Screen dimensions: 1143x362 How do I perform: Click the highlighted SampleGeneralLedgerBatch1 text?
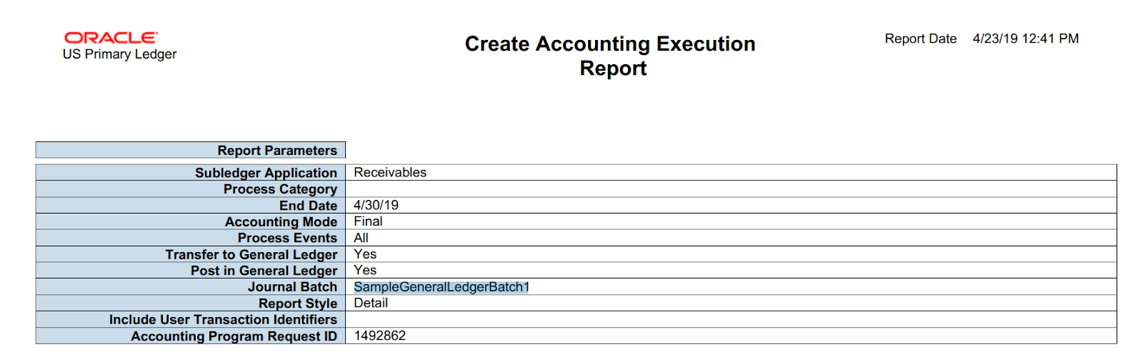pyautogui.click(x=441, y=287)
